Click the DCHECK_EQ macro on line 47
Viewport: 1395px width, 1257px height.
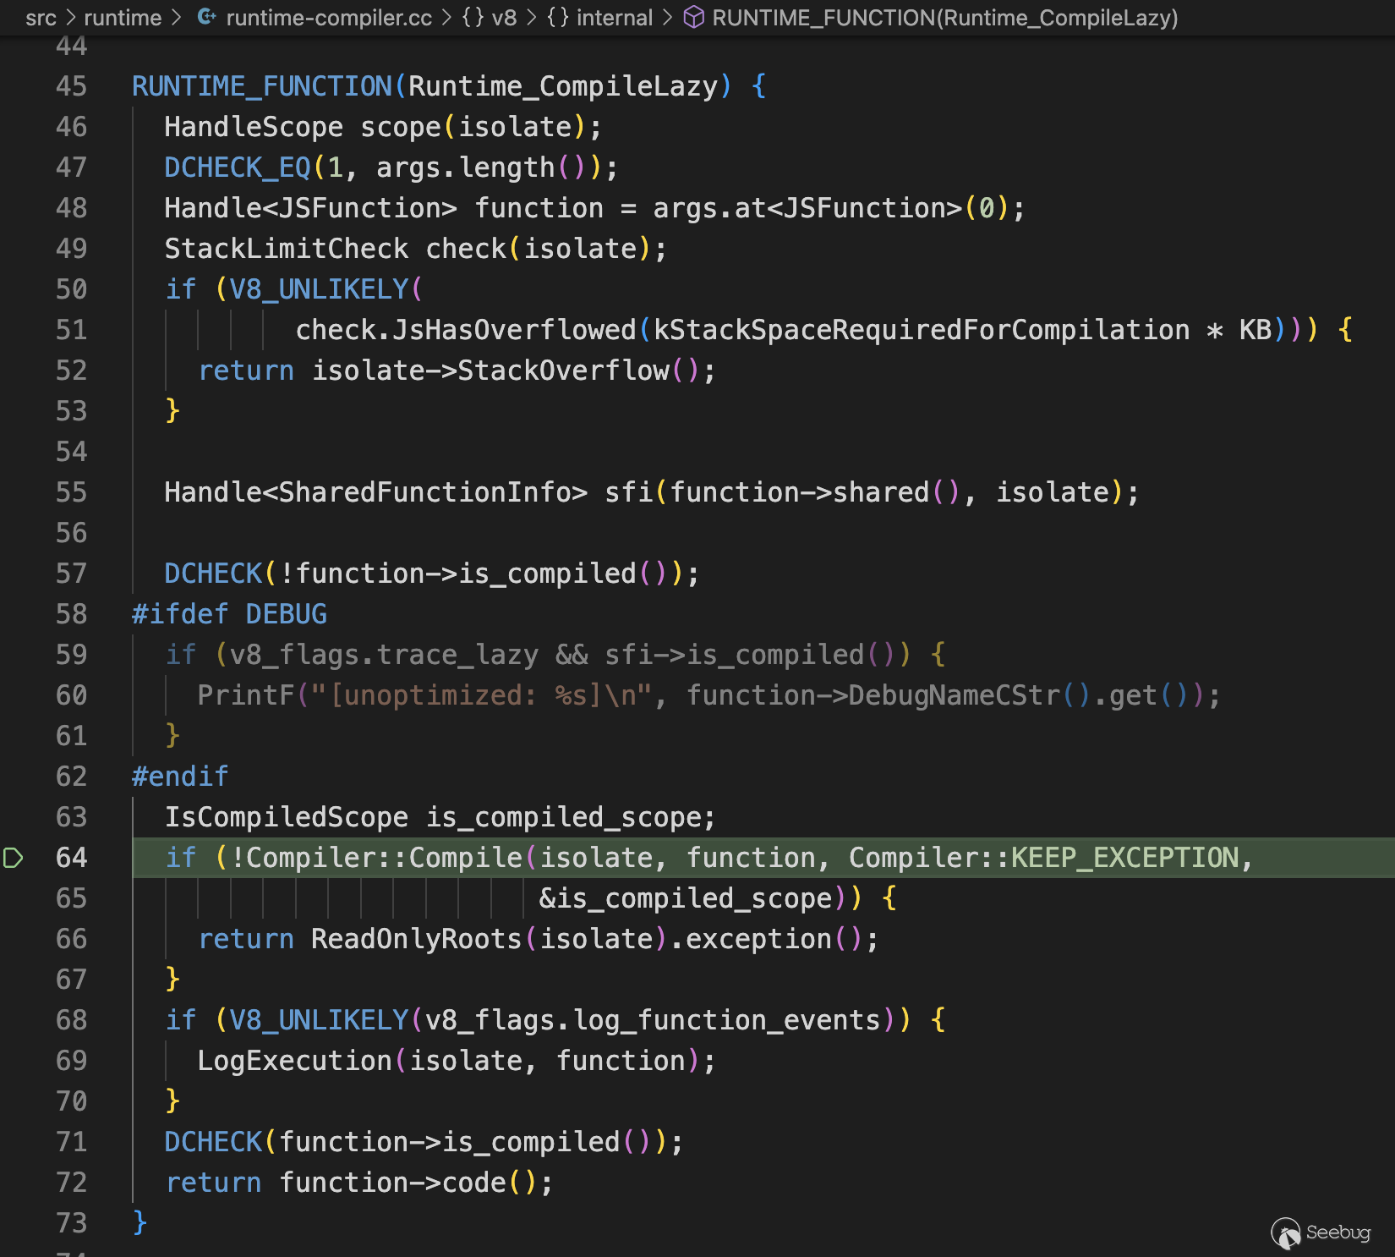[x=238, y=167]
